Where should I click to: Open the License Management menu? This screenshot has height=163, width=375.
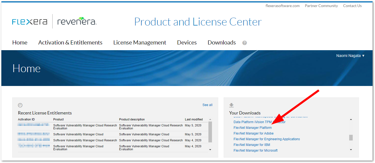pos(140,43)
